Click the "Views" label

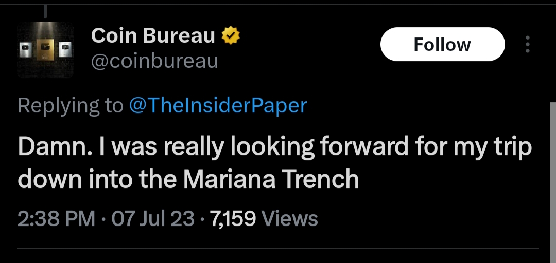[x=290, y=219]
